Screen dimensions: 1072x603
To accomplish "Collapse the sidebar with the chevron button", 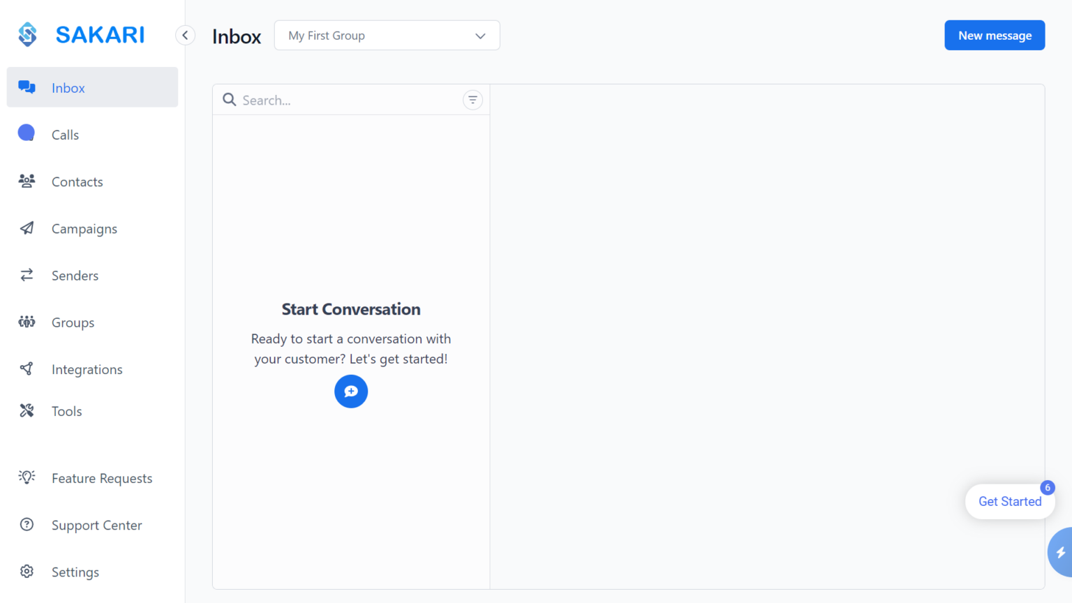I will tap(185, 36).
